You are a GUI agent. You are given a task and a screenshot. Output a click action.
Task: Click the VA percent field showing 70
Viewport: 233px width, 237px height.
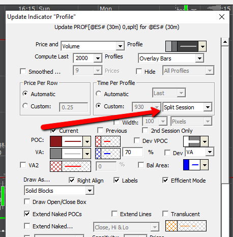click(x=133, y=152)
